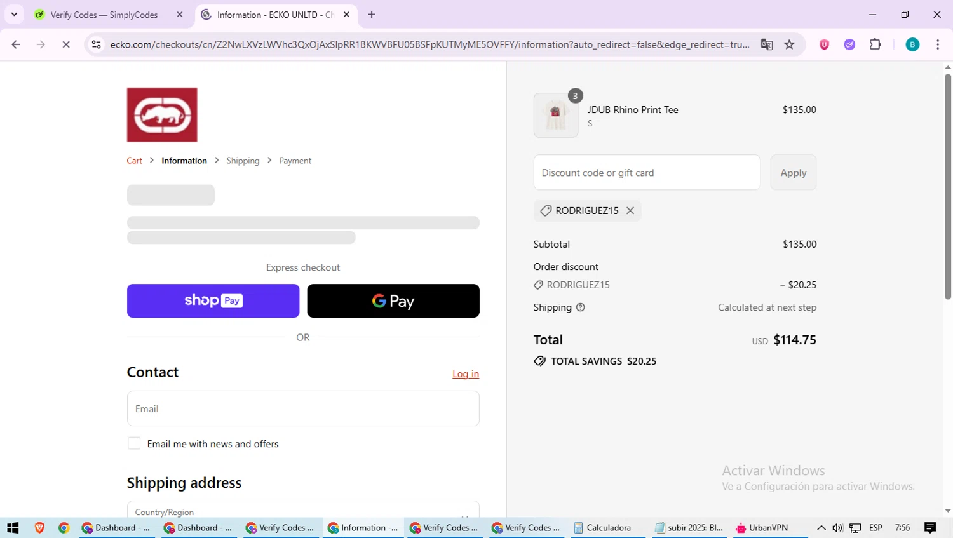Open the Windows notification center icon

tap(930, 528)
